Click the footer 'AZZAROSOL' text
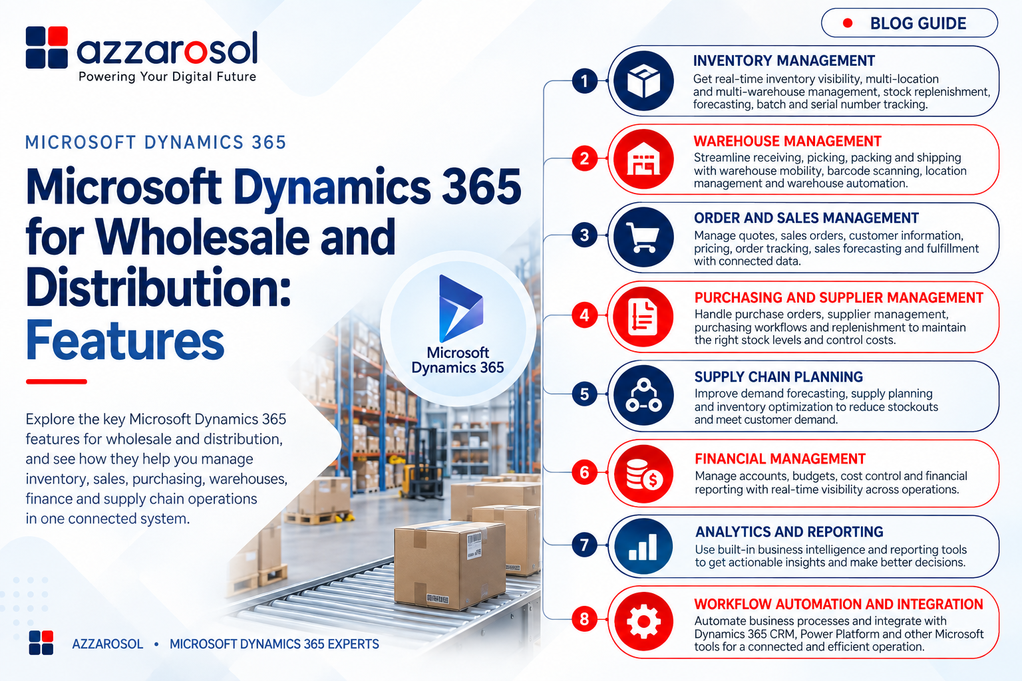 click(x=108, y=644)
